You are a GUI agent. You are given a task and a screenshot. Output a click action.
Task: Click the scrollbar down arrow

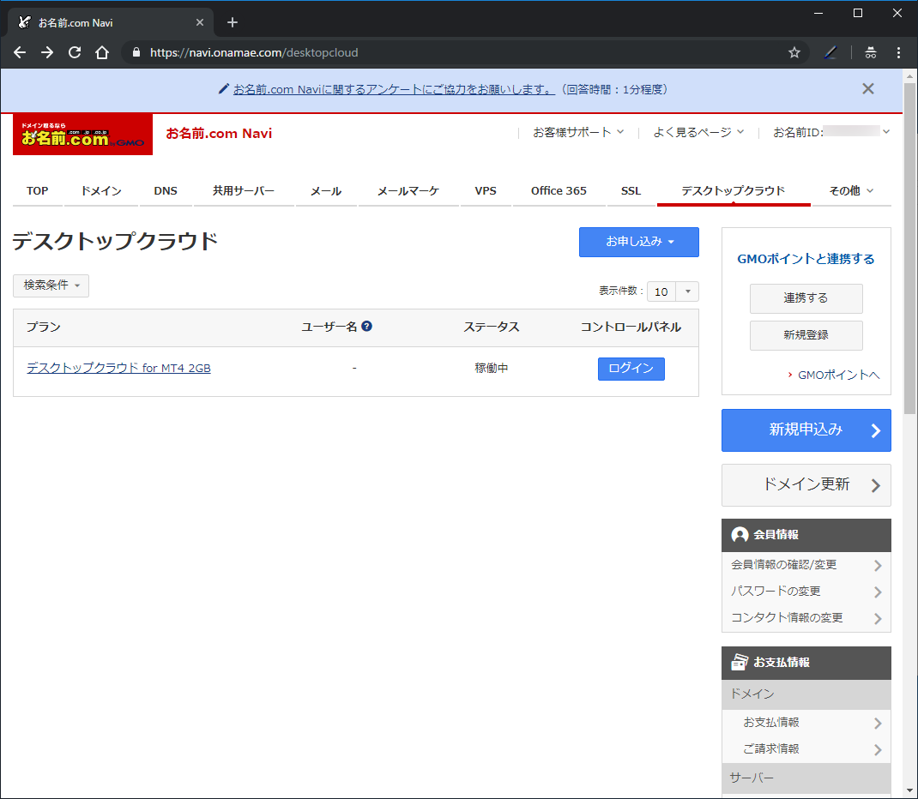click(x=909, y=792)
